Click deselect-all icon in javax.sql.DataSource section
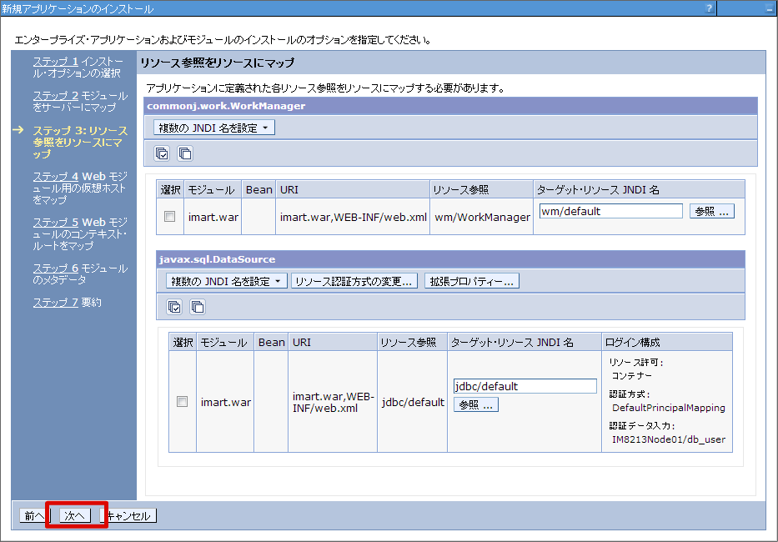 pyautogui.click(x=197, y=307)
